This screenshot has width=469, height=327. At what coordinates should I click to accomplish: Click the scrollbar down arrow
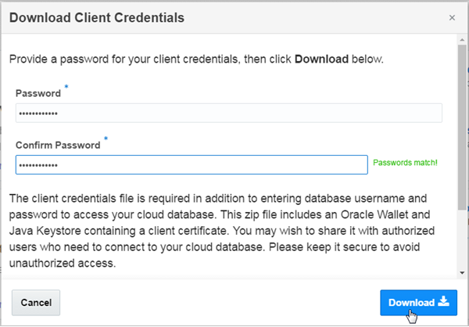[462, 272]
